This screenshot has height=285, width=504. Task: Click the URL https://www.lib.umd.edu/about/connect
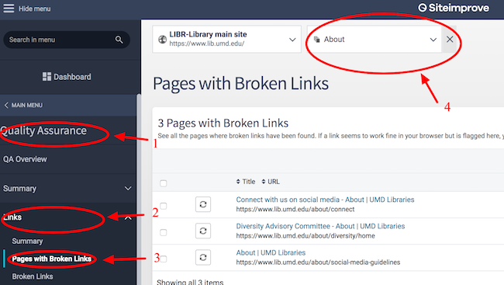(295, 210)
